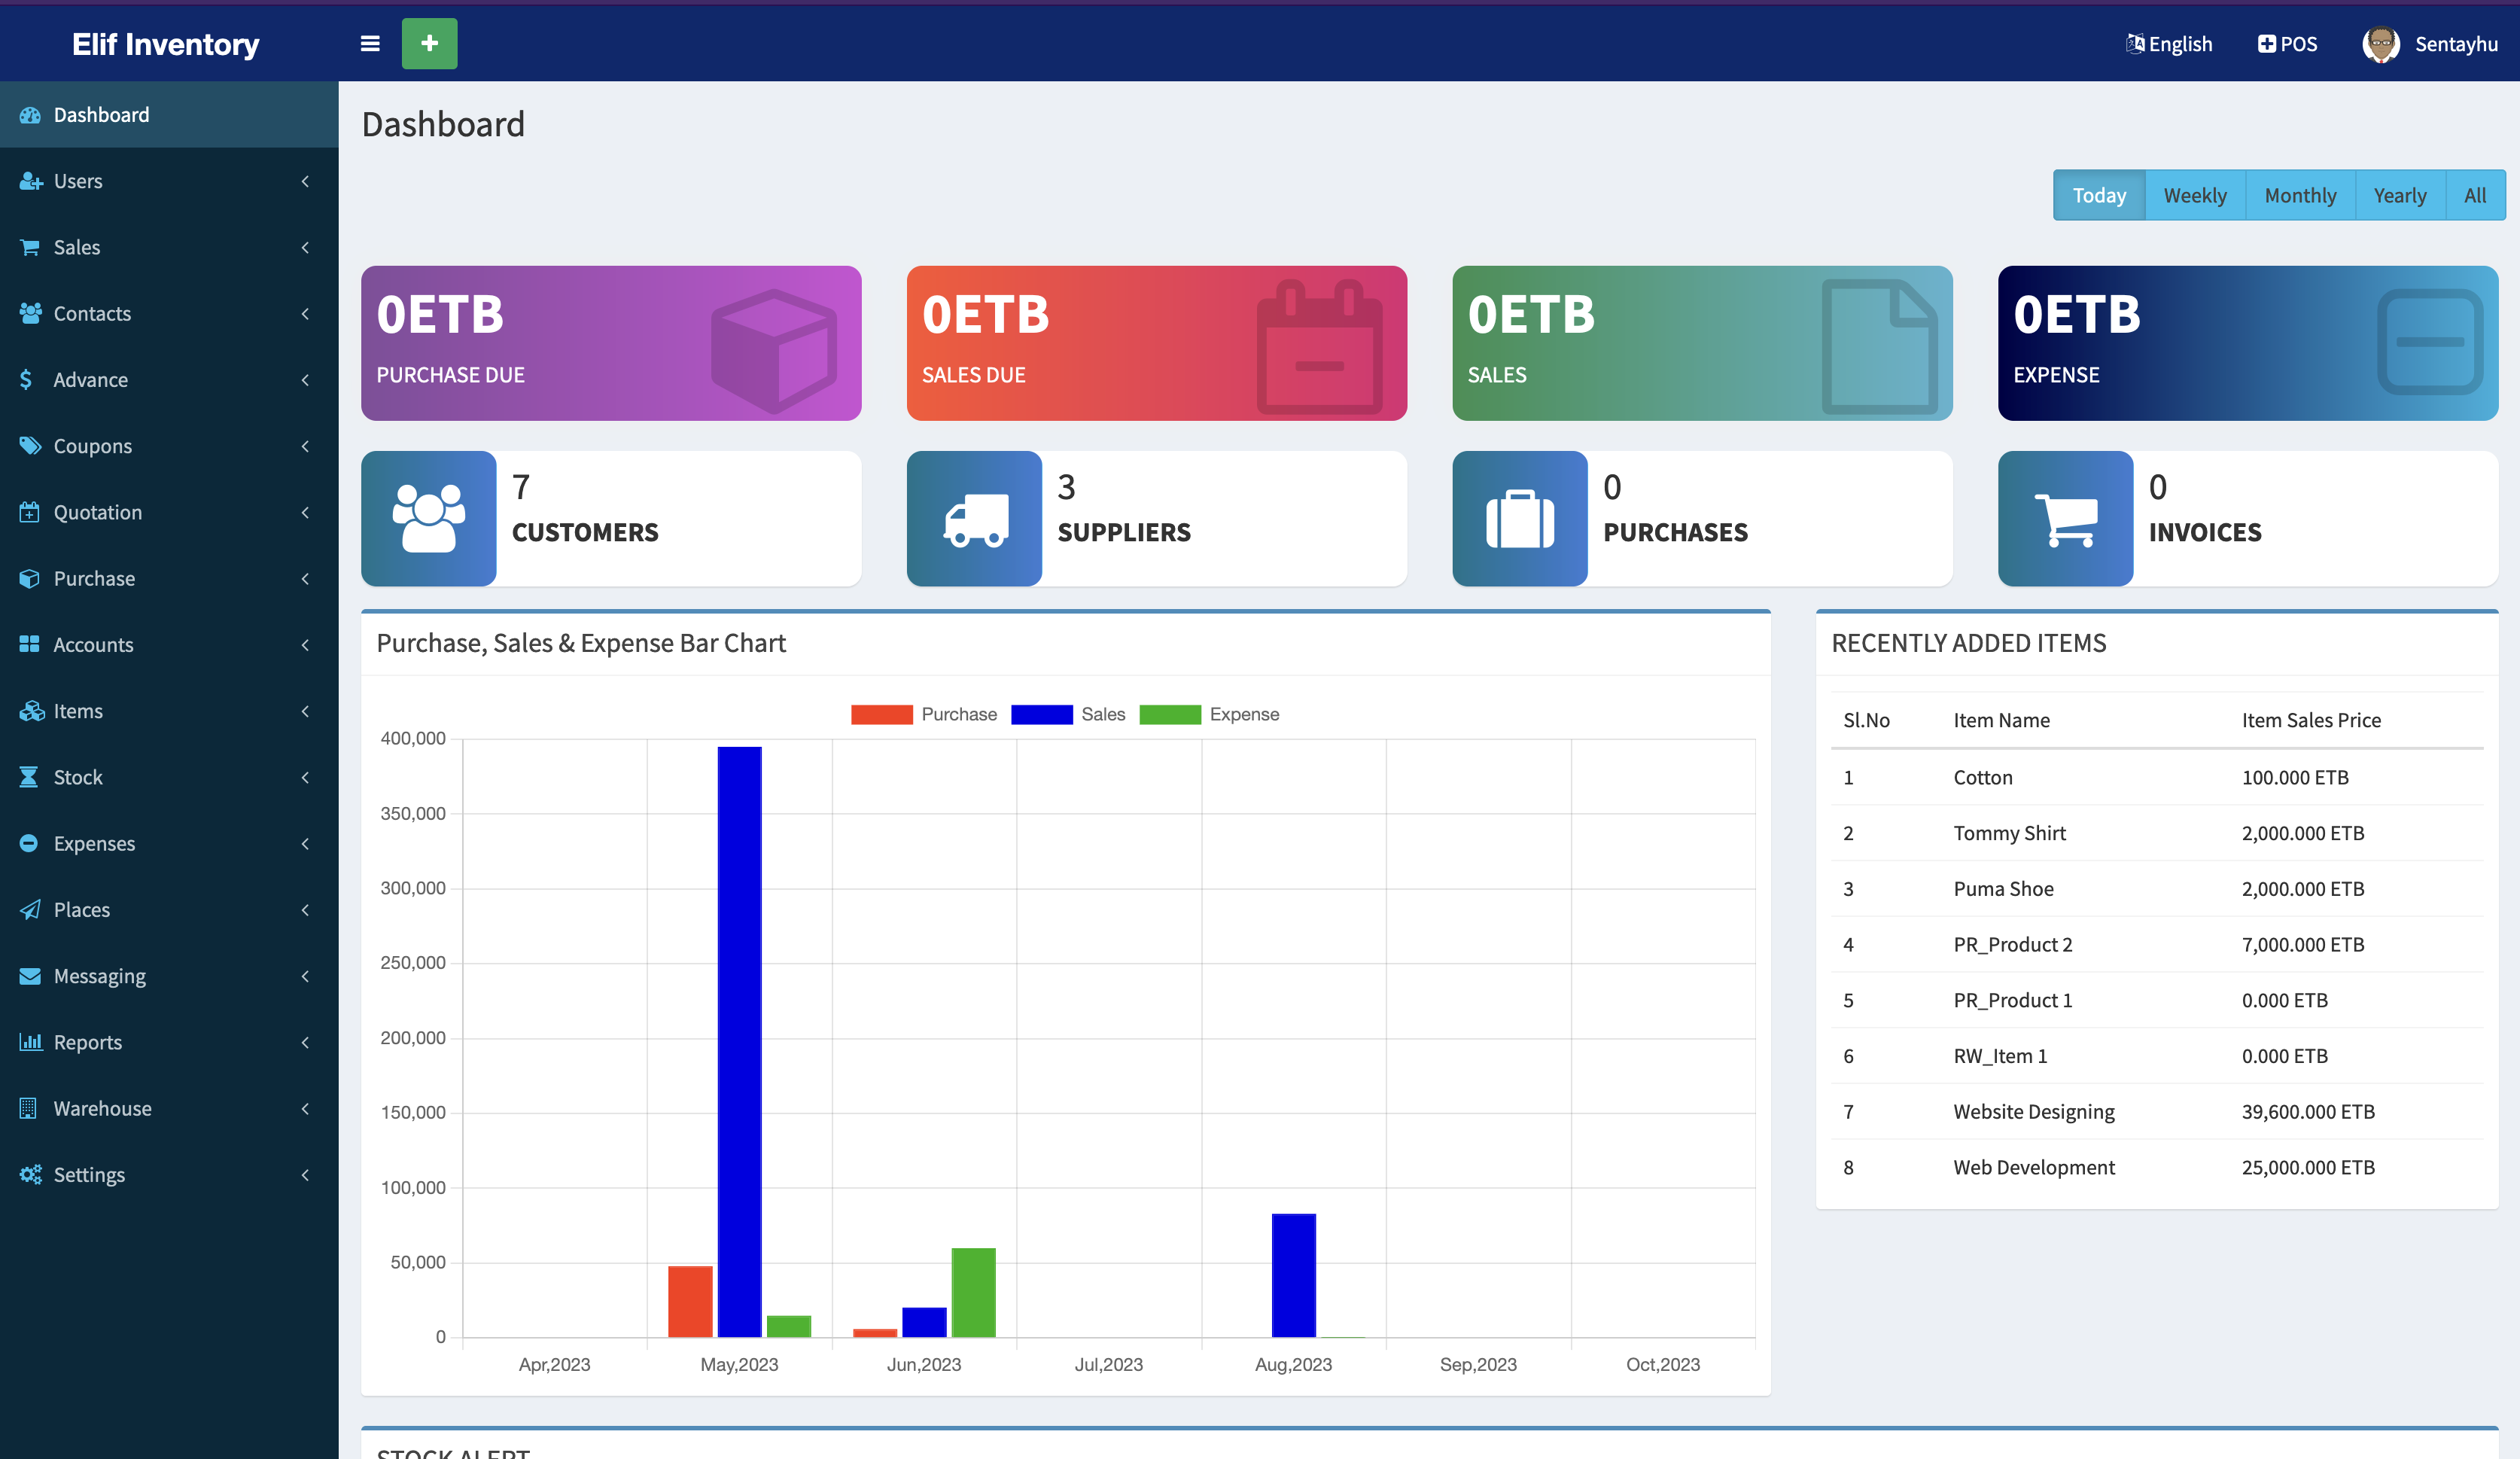2520x1459 pixels.
Task: Click the green plus quick-add button
Action: tap(429, 44)
